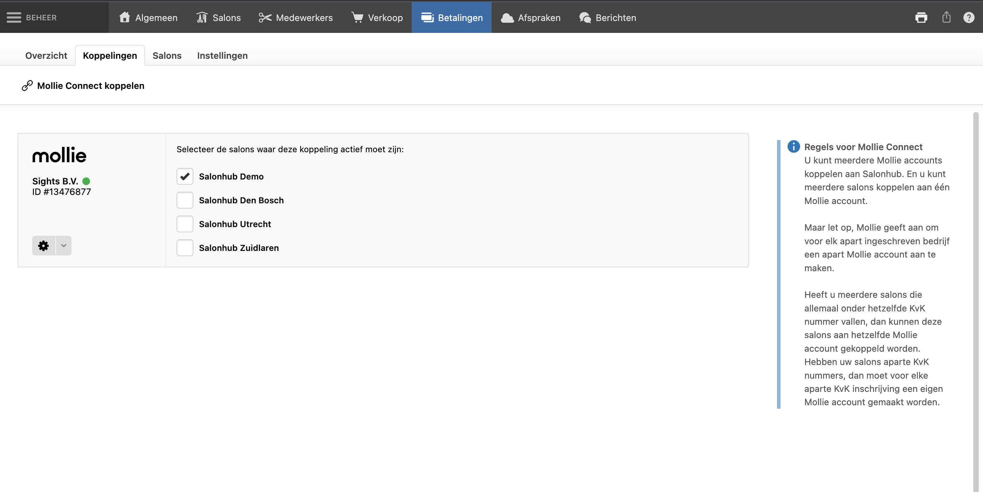Uncheck the Salonhub Demo checkbox
This screenshot has height=492, width=983.
click(185, 176)
